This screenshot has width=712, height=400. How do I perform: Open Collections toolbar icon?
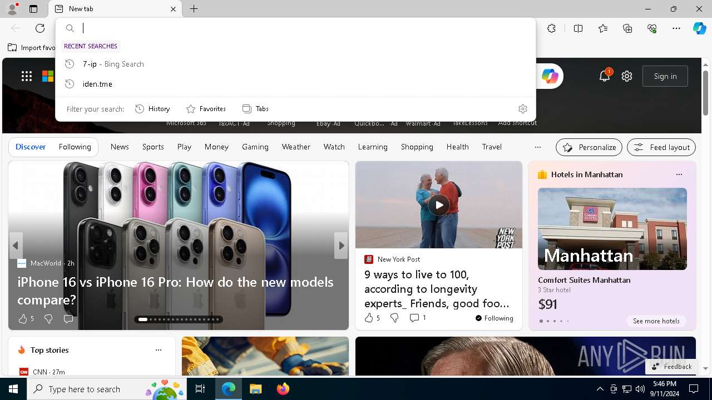pos(627,28)
